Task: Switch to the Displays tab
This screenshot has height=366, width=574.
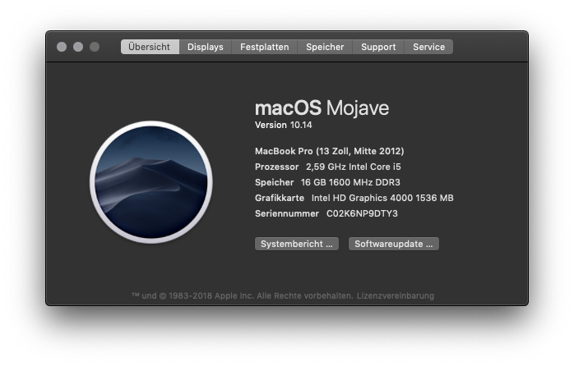Action: (x=206, y=47)
